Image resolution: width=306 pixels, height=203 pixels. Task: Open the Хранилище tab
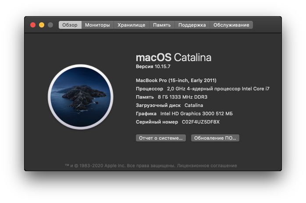tap(132, 25)
